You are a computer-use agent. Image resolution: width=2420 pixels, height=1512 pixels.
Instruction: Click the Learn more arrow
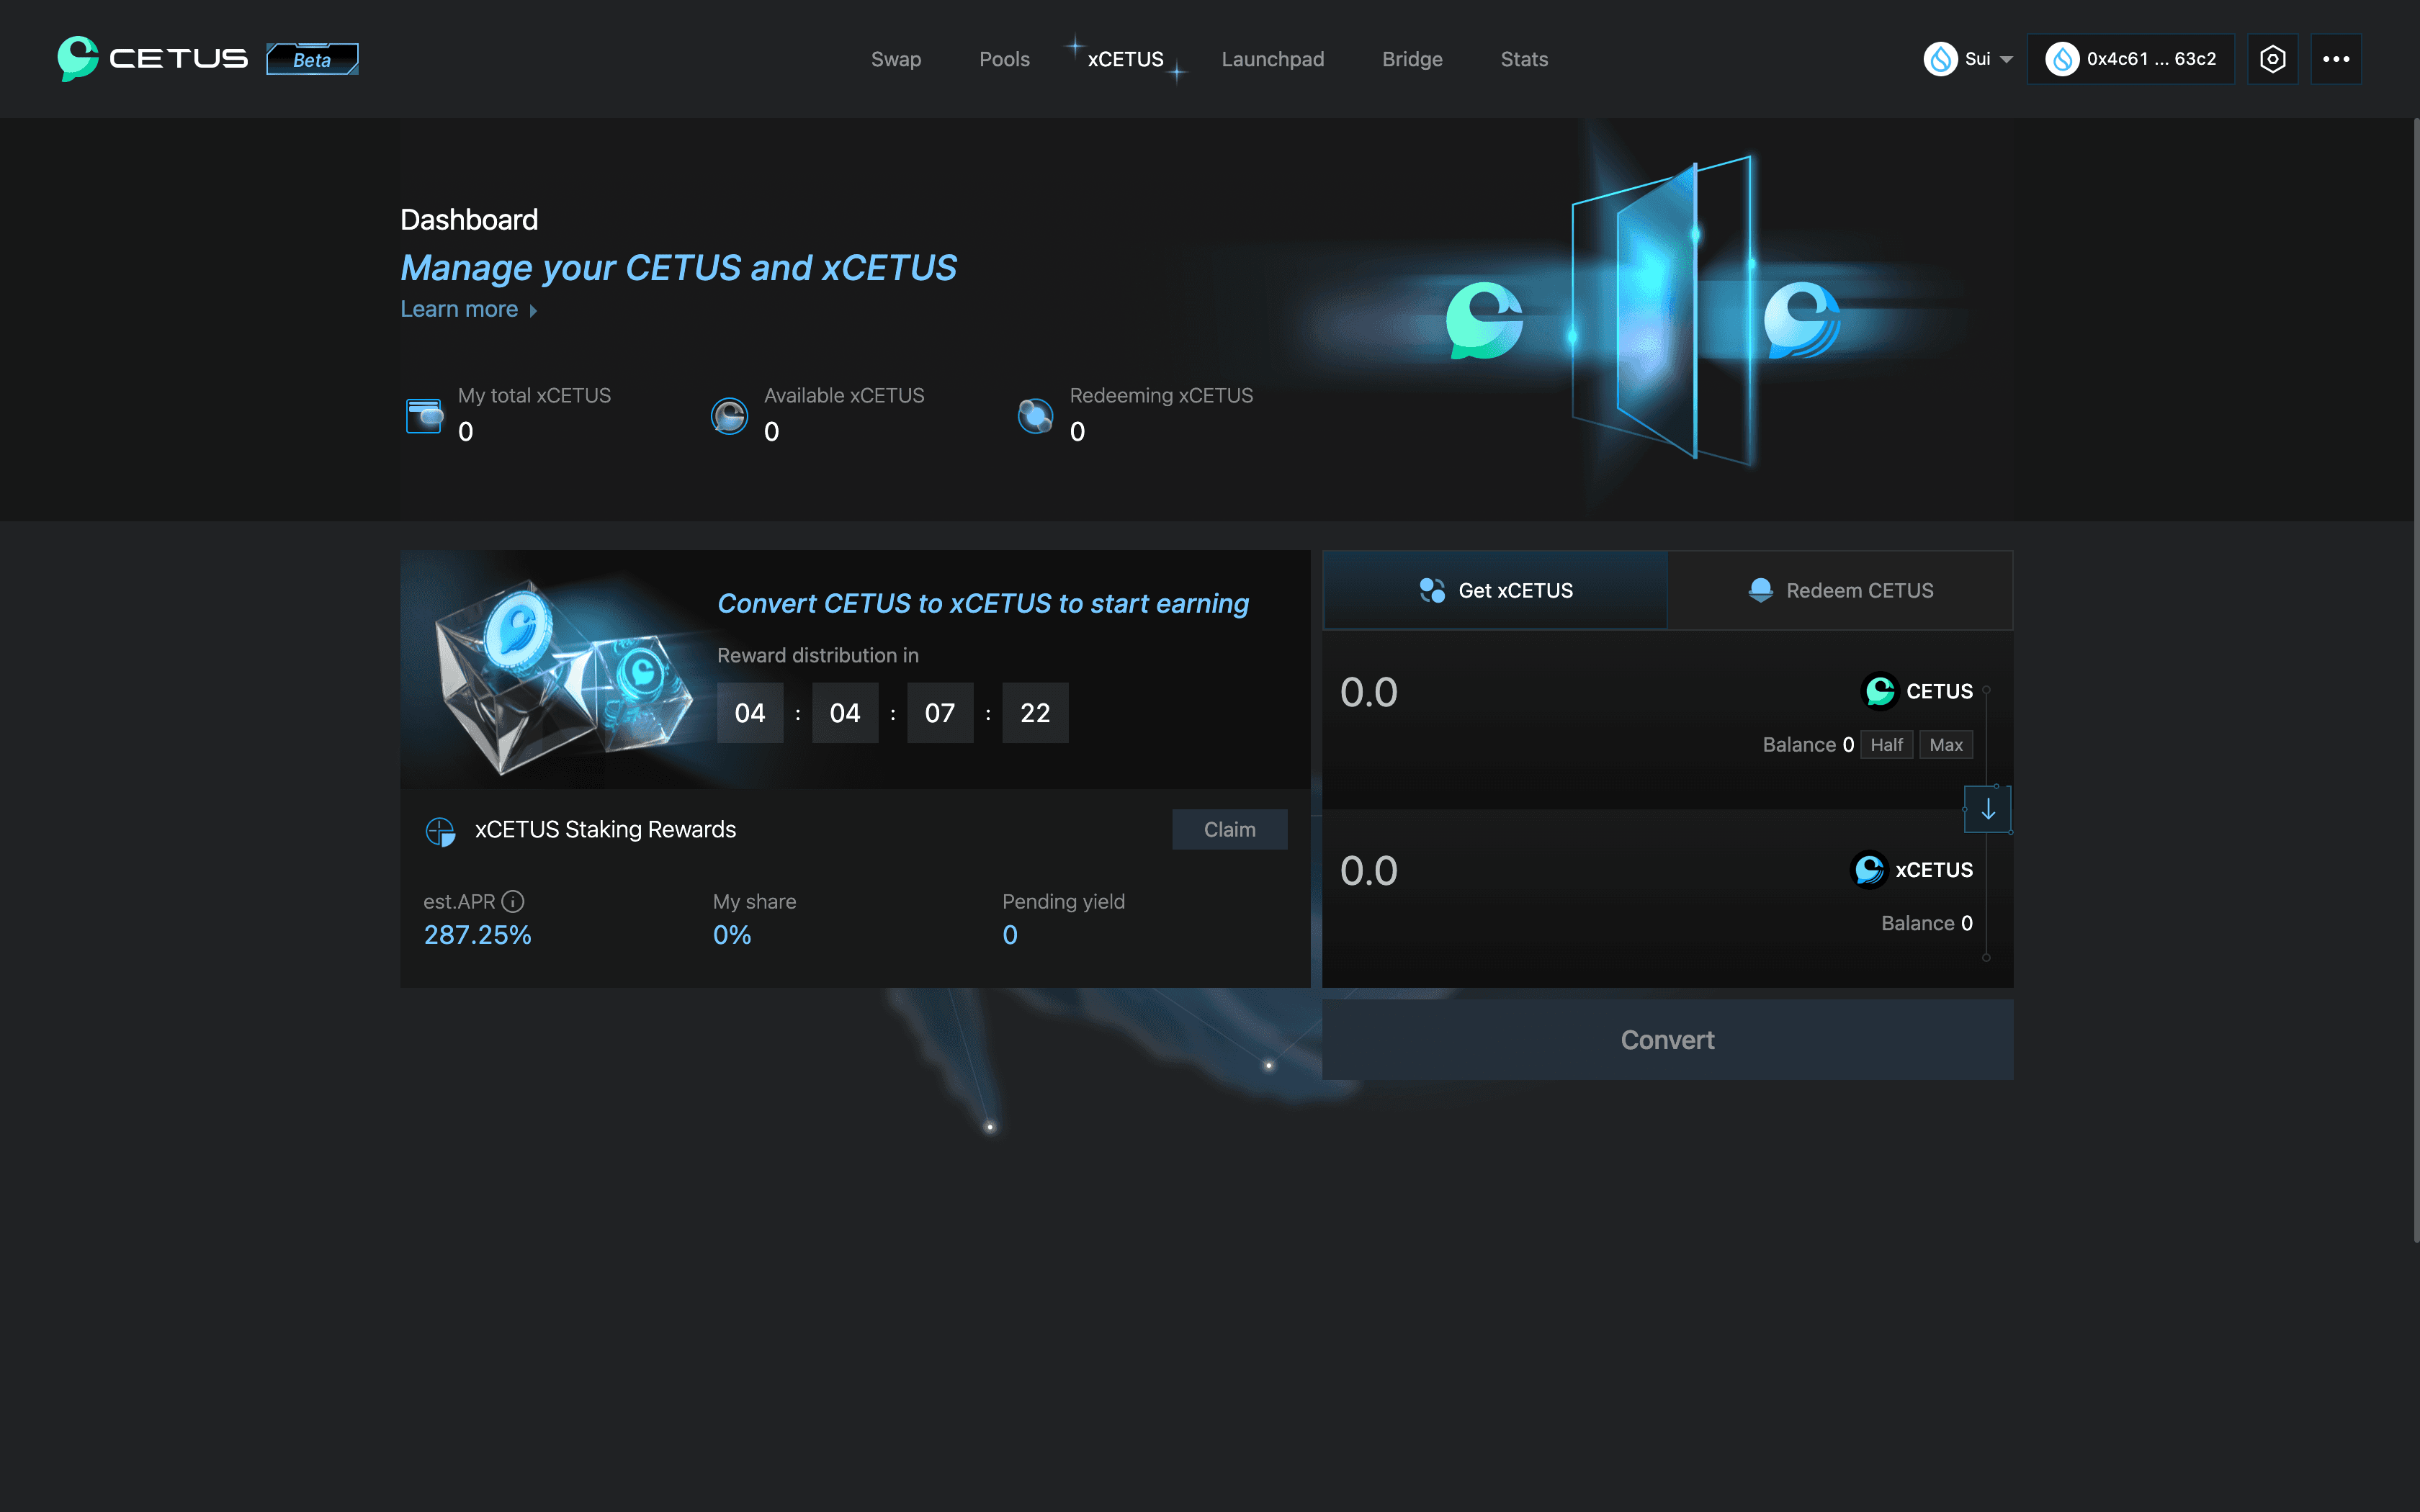click(x=533, y=311)
